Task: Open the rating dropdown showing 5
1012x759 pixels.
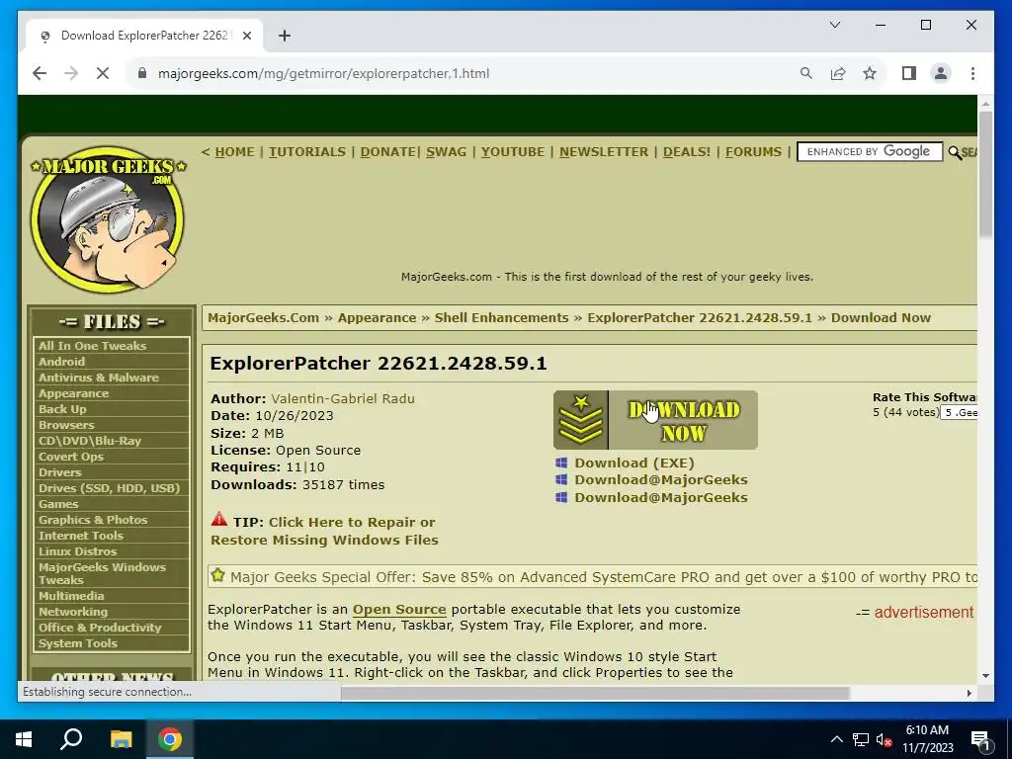Action: coord(961,412)
